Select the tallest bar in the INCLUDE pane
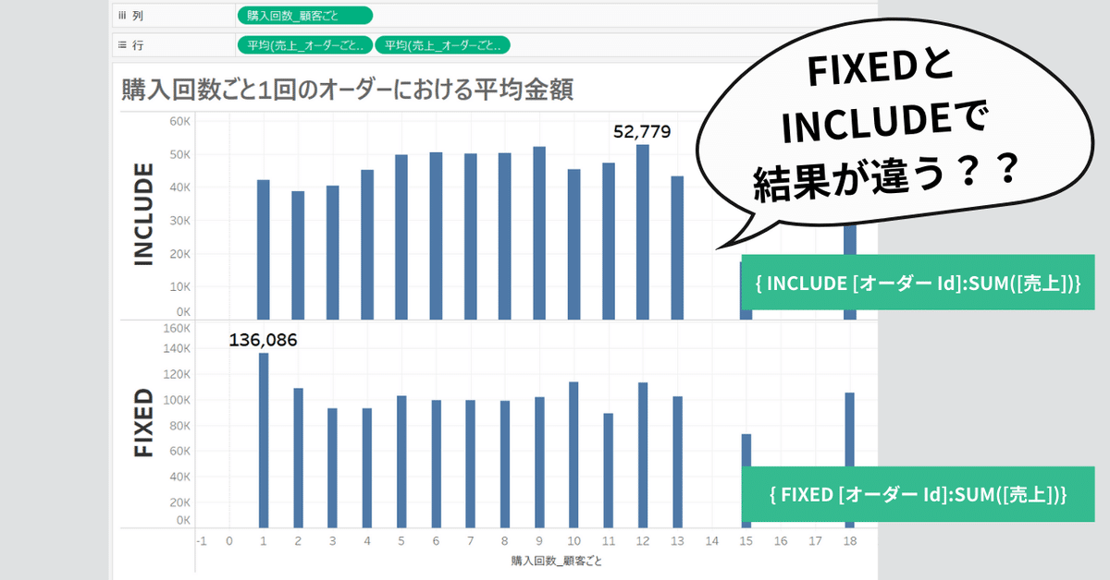Viewport: 1110px width, 580px height. [x=643, y=231]
